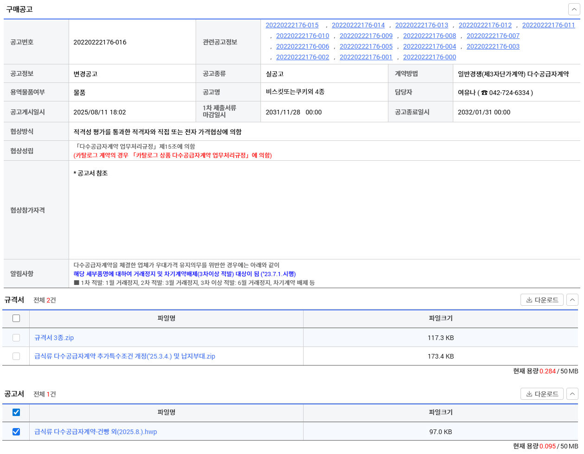The width and height of the screenshot is (584, 454).
Task: Toggle select-all checkbox in 규격서 table
Action: (16, 318)
